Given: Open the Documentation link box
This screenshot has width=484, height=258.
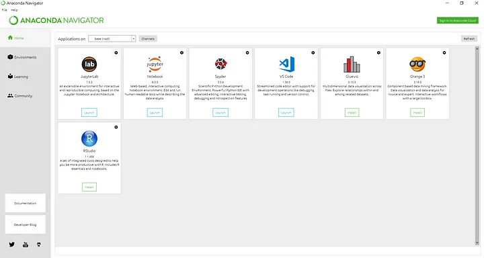Looking at the screenshot, I should (x=26, y=203).
